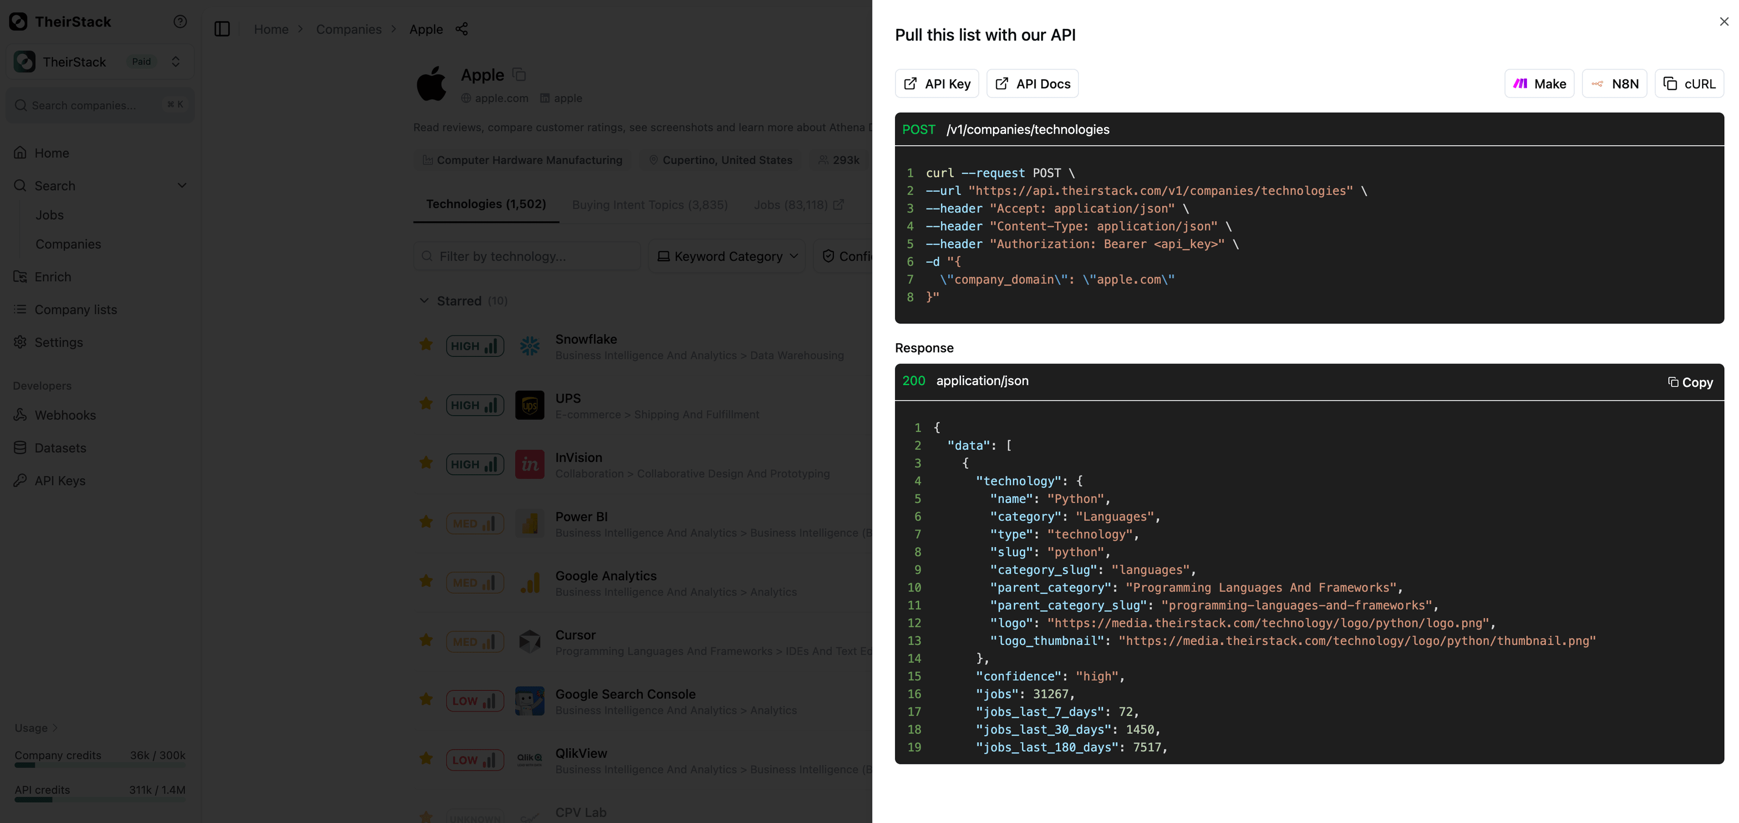The height and width of the screenshot is (823, 1739).
Task: Open the Keyword Category dropdown
Action: pos(727,256)
